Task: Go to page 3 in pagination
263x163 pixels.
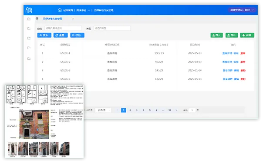Action: pos(137,110)
